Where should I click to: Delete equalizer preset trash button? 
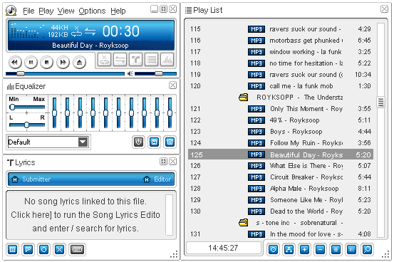point(170,142)
